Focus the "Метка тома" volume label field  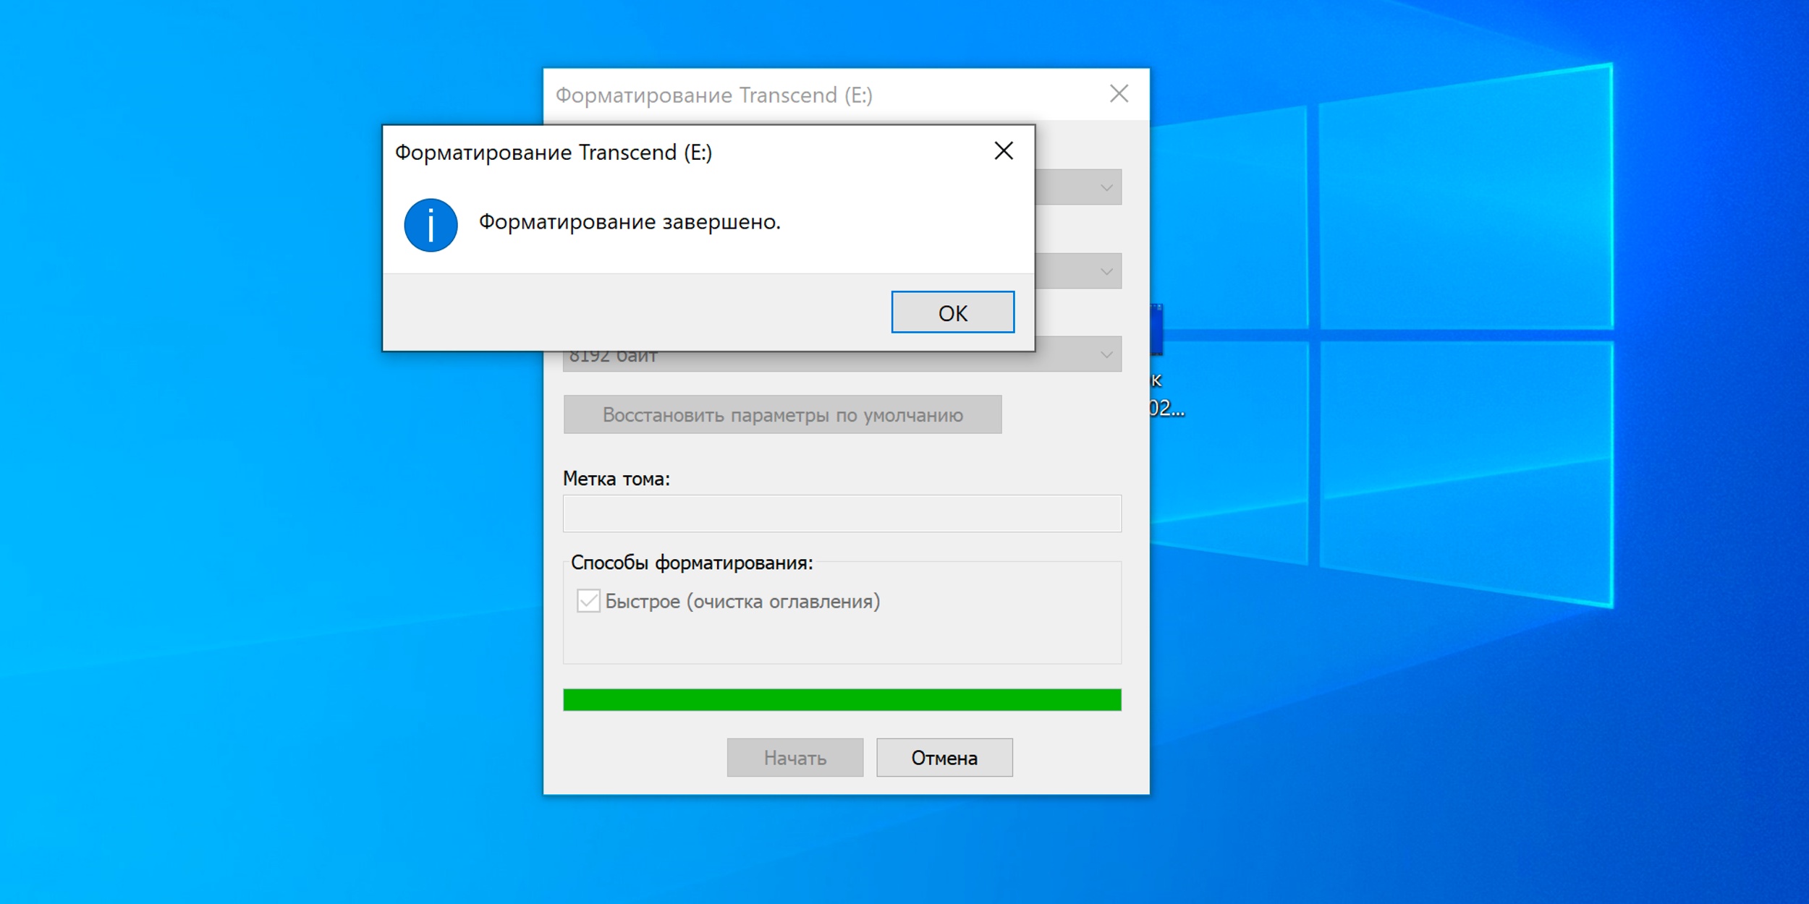pyautogui.click(x=842, y=513)
